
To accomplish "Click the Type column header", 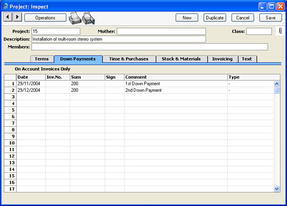I will [x=254, y=77].
